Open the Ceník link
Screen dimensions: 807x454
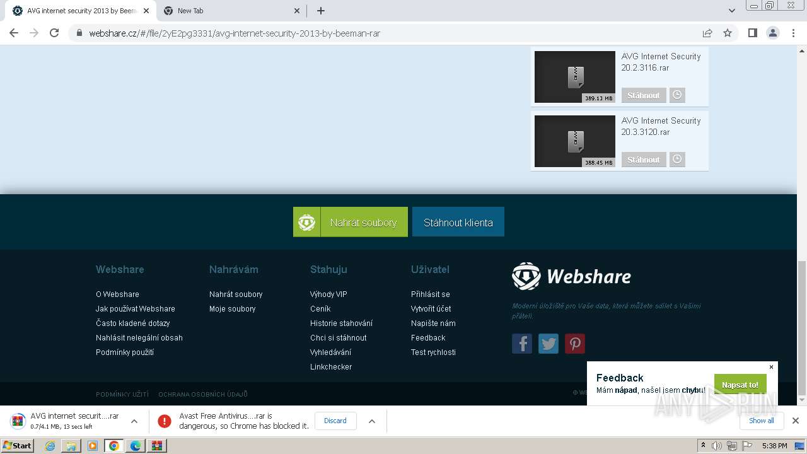320,309
